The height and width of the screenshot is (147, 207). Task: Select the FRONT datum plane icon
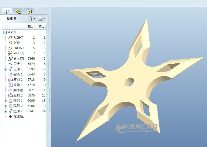click(x=11, y=48)
